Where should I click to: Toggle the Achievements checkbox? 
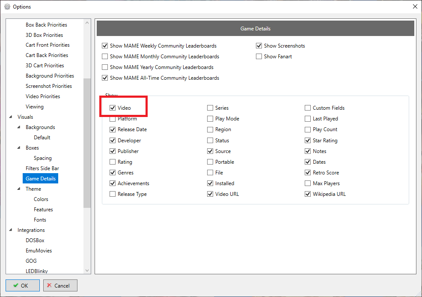113,183
